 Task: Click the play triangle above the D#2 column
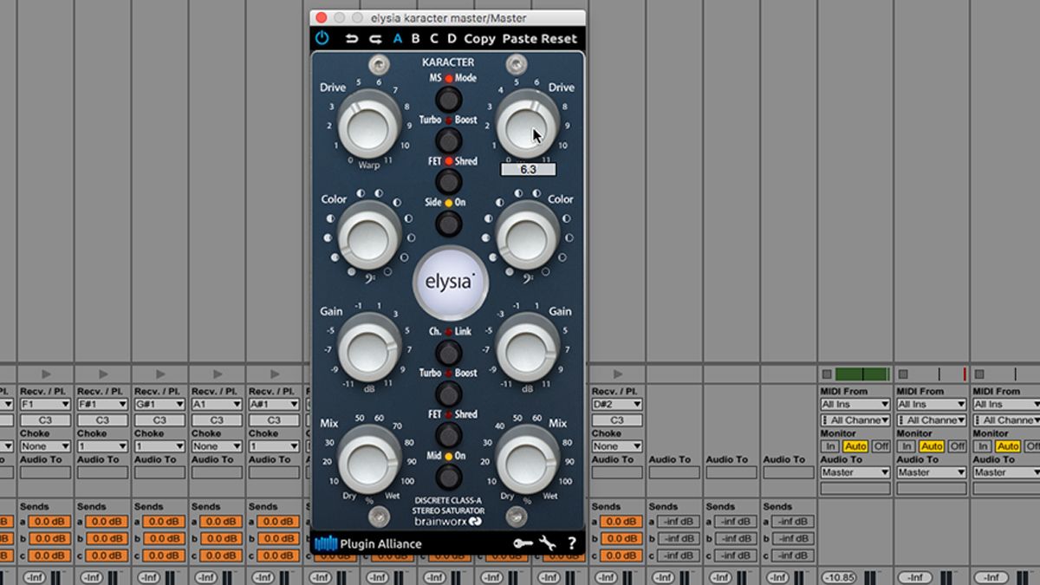coord(618,374)
